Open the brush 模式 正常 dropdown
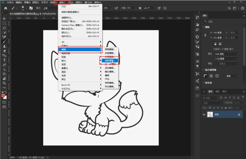The image size is (246, 159). click(x=50, y=8)
